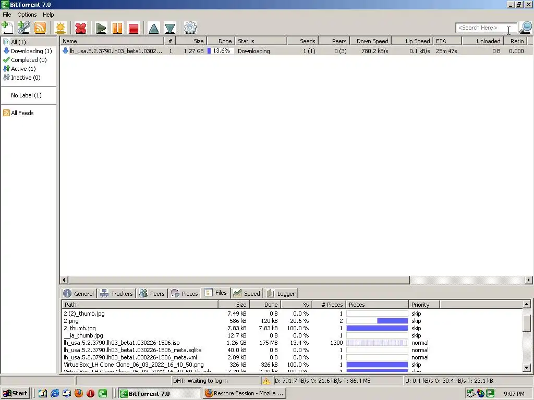Image resolution: width=534 pixels, height=400 pixels.
Task: Click pieces bar of the .iso file
Action: click(377, 343)
